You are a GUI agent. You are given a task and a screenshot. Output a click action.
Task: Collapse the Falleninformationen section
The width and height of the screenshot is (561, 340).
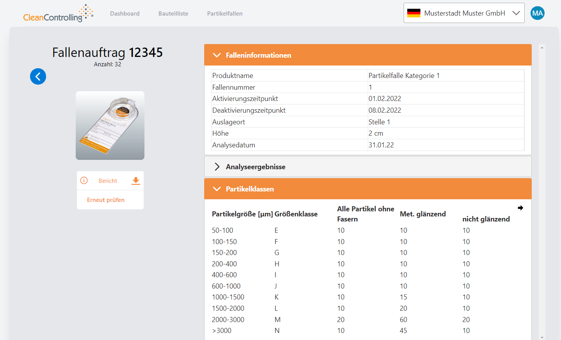pyautogui.click(x=217, y=55)
